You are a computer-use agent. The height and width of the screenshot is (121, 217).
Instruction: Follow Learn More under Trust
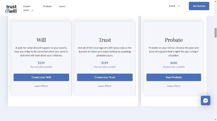[105, 86]
